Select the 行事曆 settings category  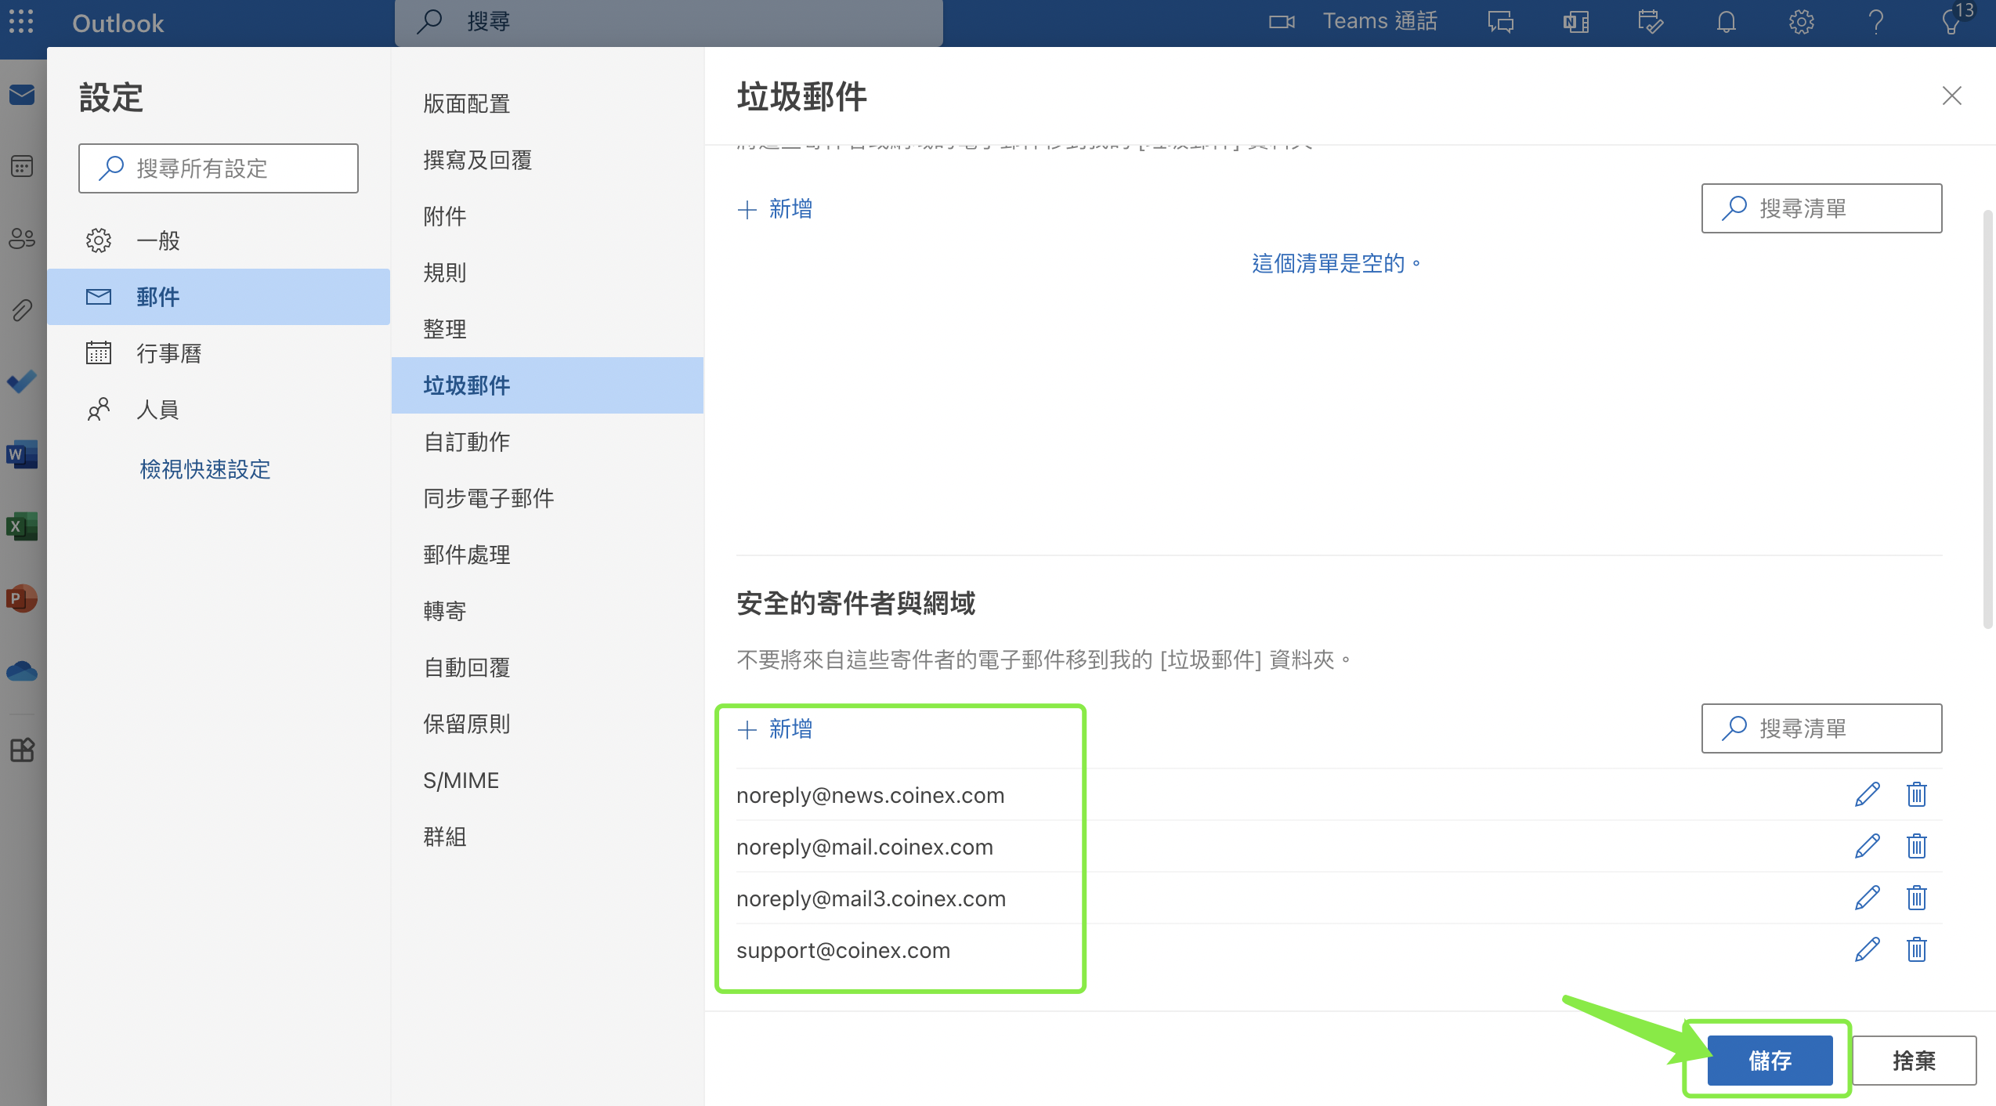(x=219, y=353)
